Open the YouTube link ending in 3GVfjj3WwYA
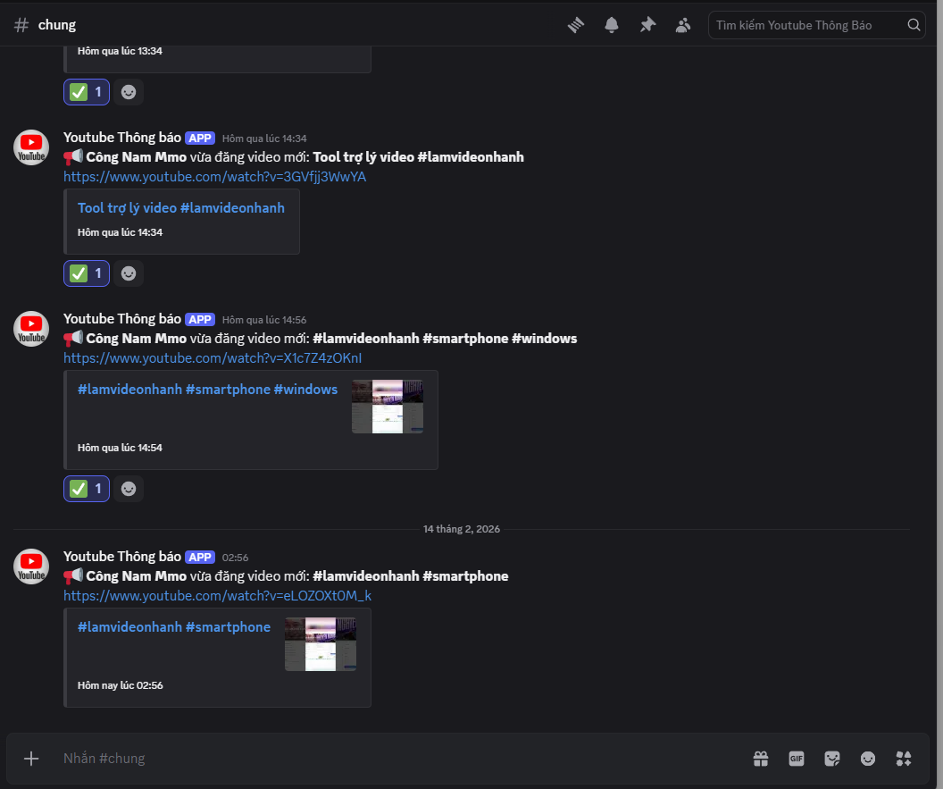Image resolution: width=943 pixels, height=789 pixels. pyautogui.click(x=214, y=177)
